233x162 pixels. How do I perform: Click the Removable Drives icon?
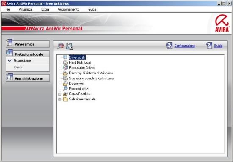(x=65, y=67)
